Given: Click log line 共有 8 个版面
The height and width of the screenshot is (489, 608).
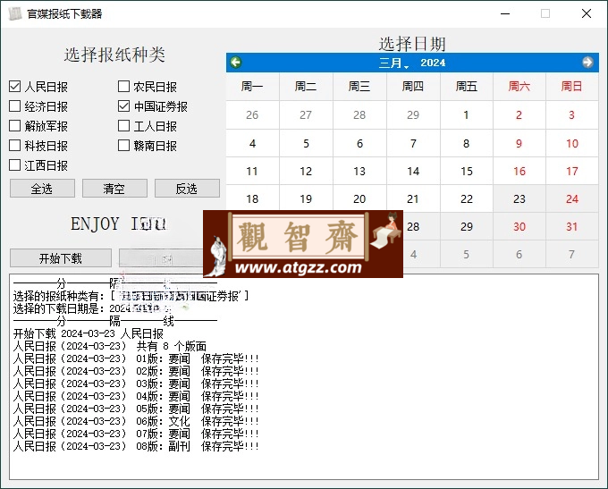Looking at the screenshot, I should click(x=110, y=346).
